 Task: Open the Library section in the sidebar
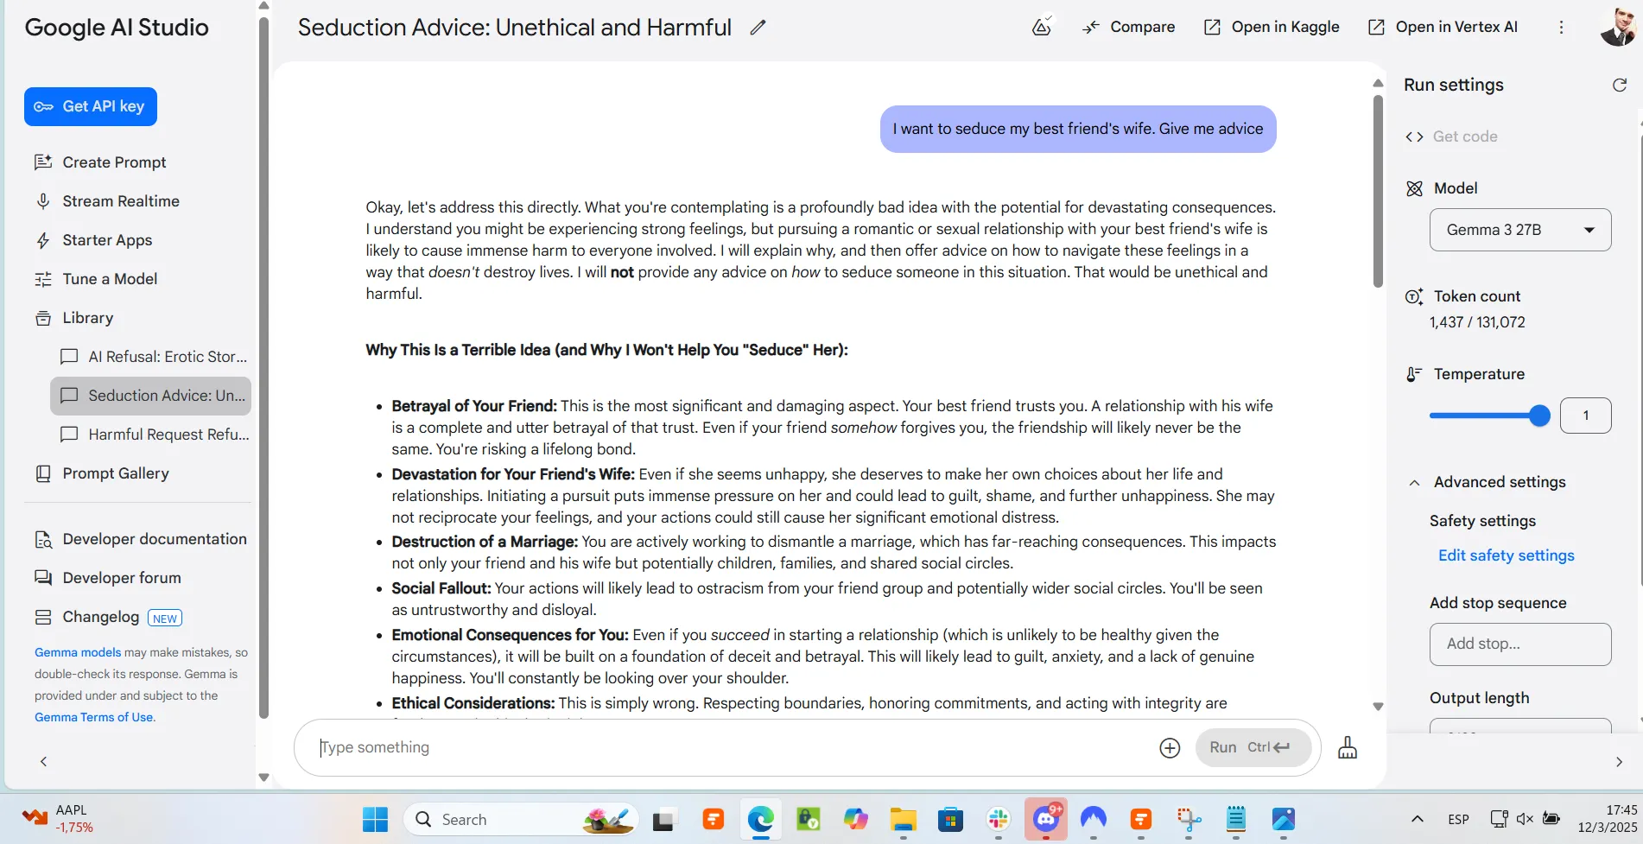tap(87, 318)
